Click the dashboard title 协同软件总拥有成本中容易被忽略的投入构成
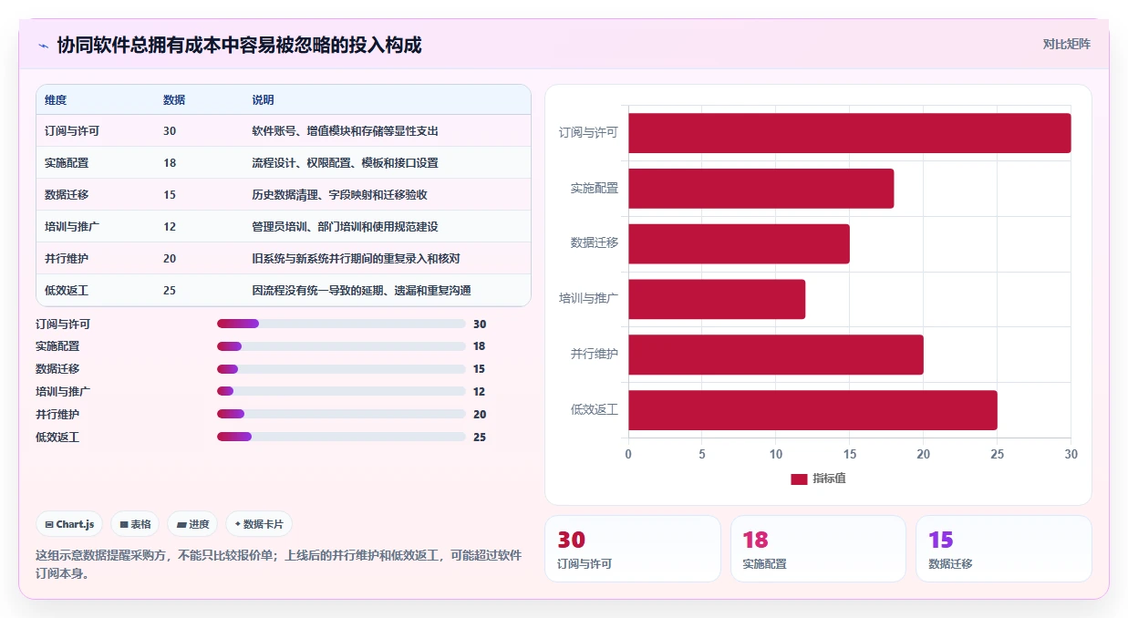 click(x=239, y=45)
